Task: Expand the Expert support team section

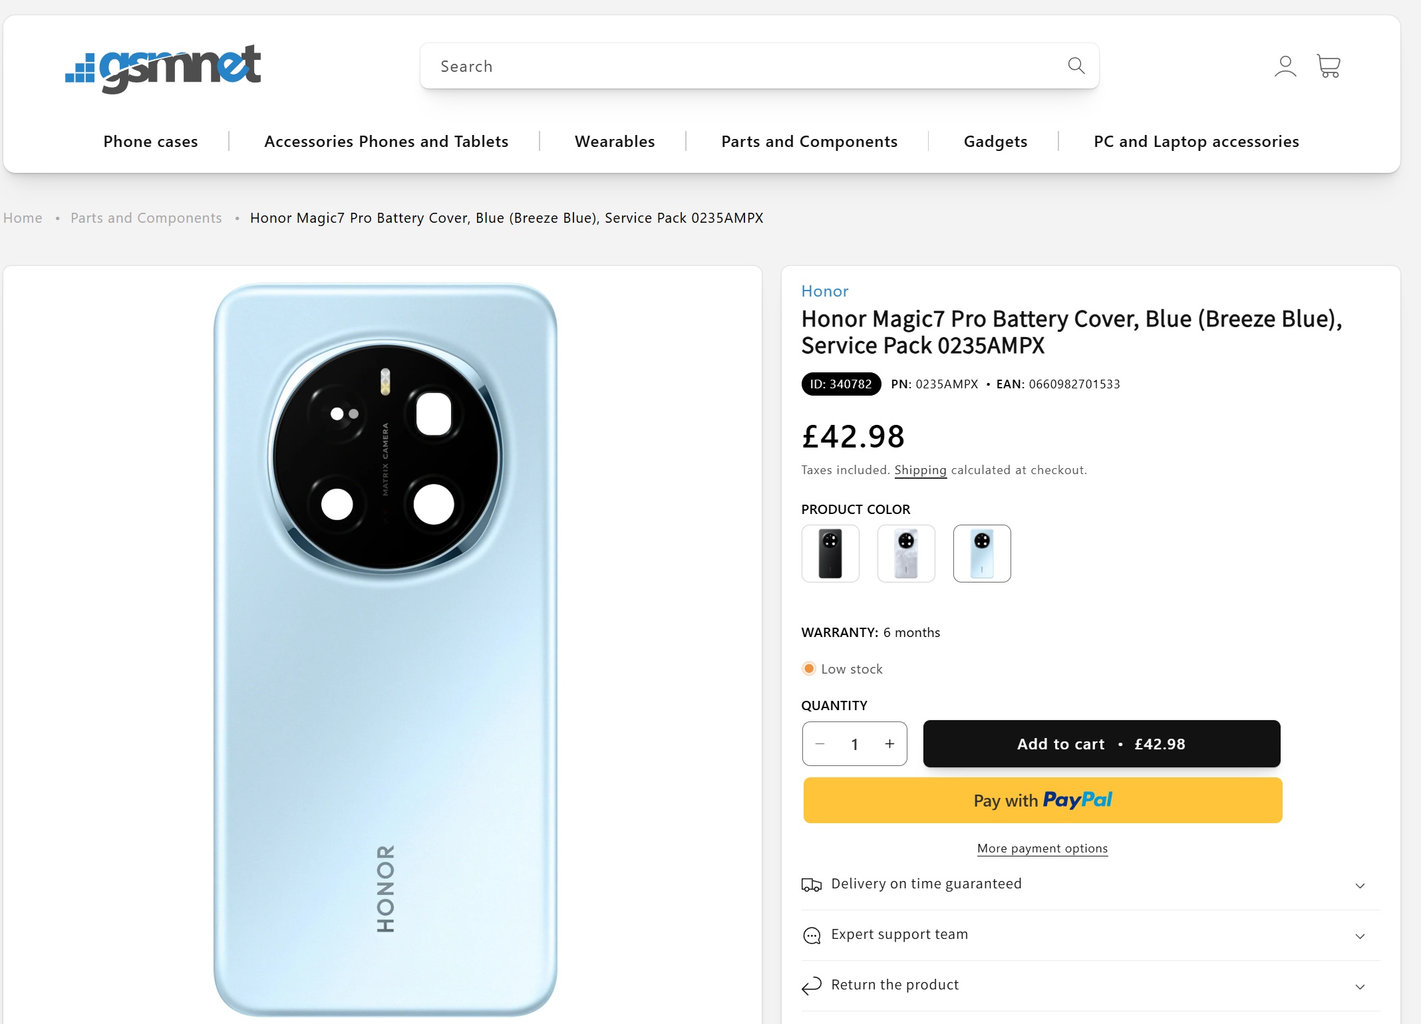Action: 1360,936
